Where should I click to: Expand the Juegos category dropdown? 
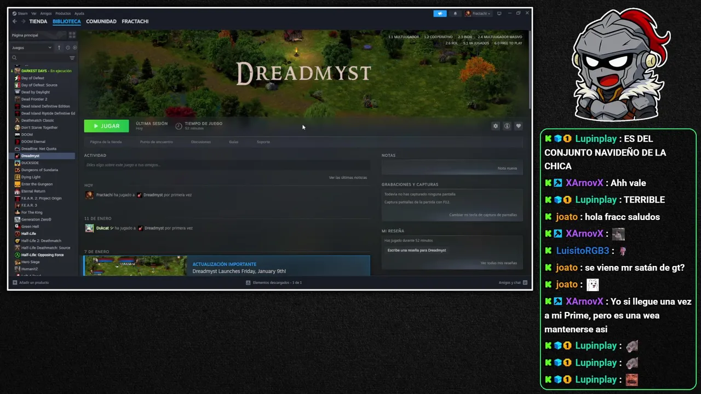point(32,48)
